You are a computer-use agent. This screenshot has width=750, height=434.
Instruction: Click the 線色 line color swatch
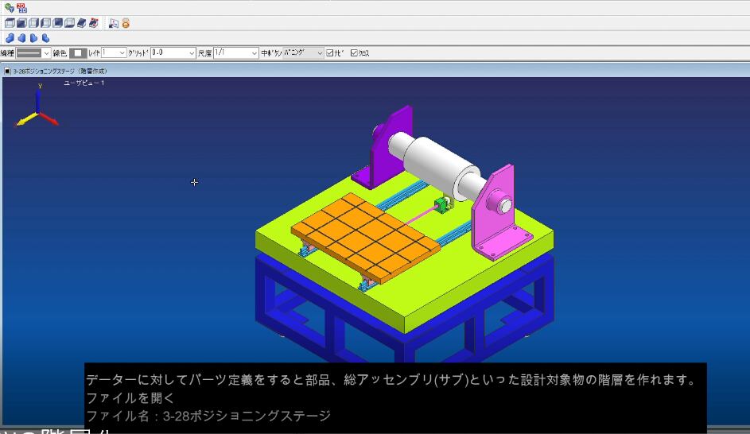(78, 53)
